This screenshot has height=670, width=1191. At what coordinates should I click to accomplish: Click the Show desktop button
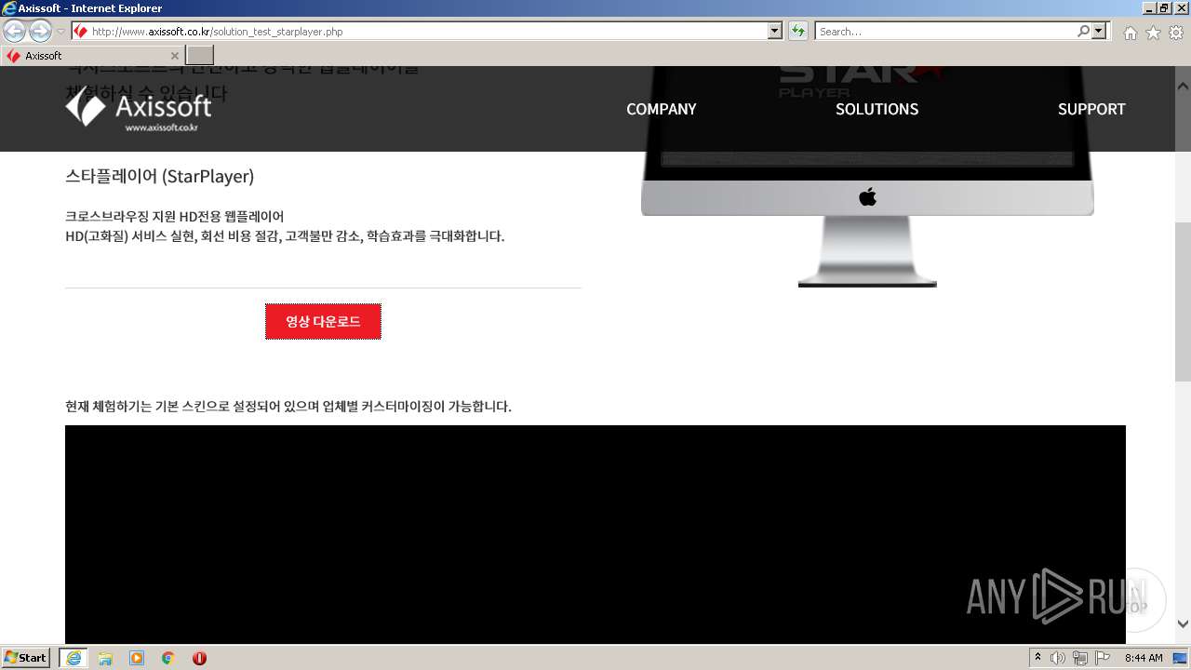tap(1180, 658)
